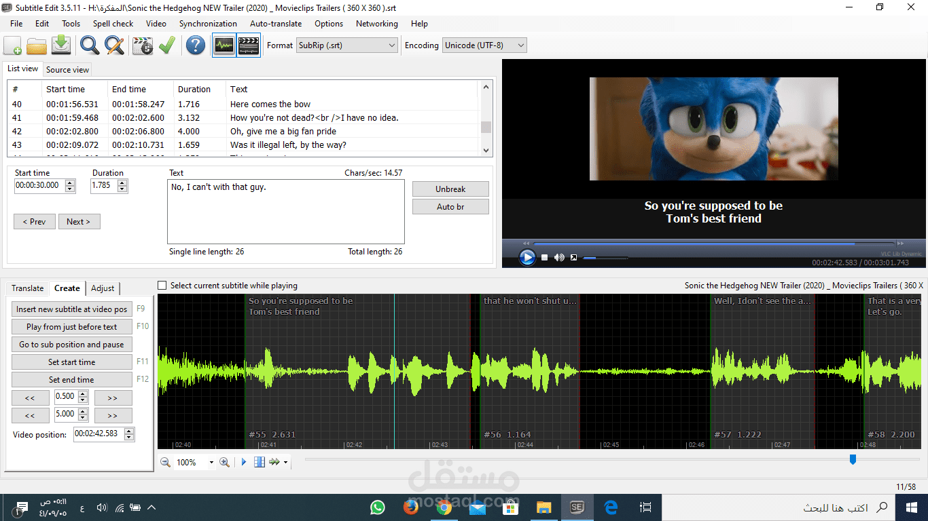Stop the video playback
Screen dimensions: 928x521
[x=545, y=258]
